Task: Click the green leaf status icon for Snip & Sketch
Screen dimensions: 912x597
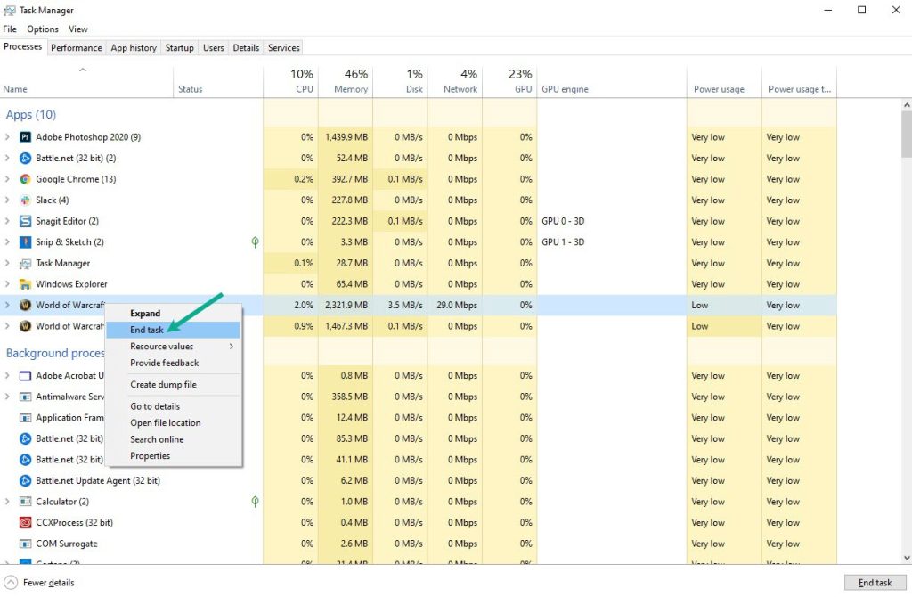Action: click(x=255, y=242)
